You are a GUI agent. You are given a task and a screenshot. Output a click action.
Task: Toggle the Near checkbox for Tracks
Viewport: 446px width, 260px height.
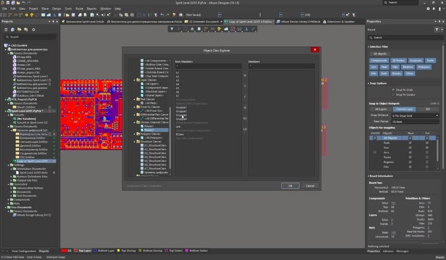pos(410,157)
